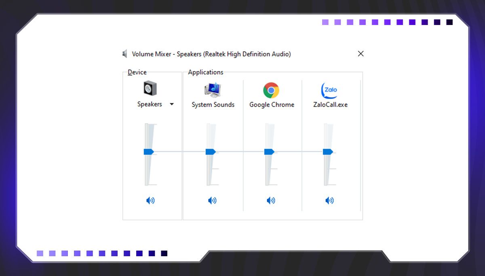
Task: Click the Applications section label
Action: 206,72
